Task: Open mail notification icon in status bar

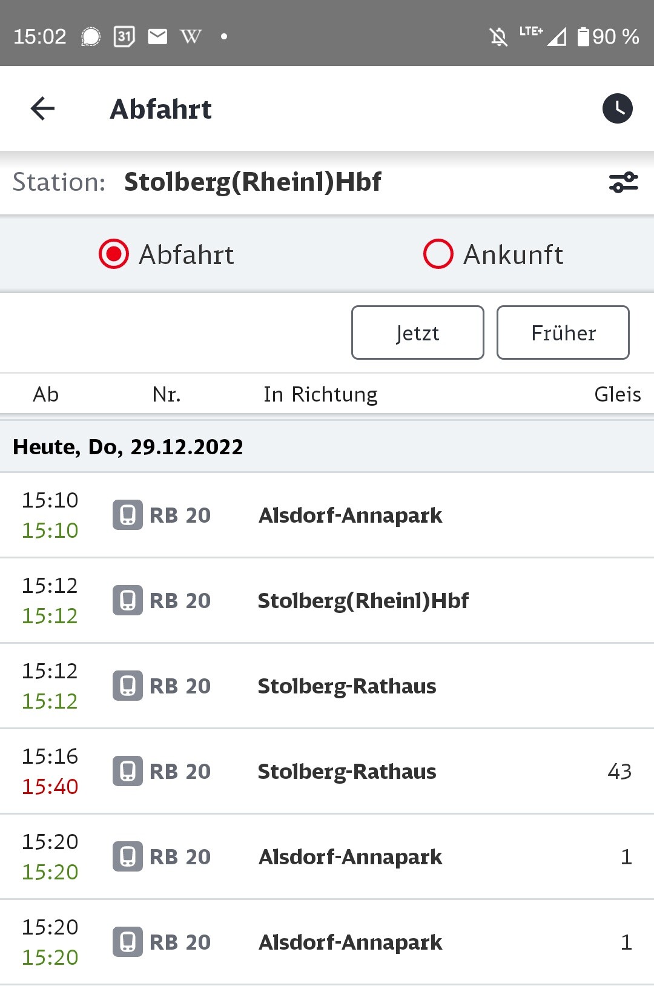Action: click(157, 36)
